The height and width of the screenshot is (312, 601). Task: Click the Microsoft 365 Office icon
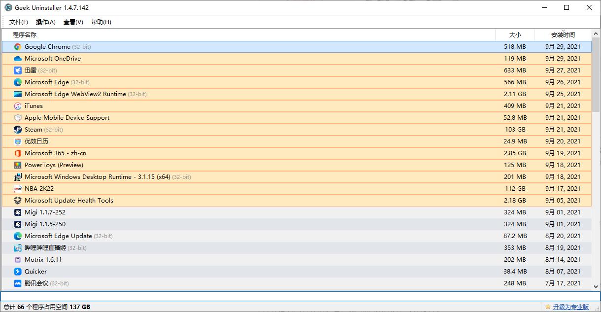(18, 153)
